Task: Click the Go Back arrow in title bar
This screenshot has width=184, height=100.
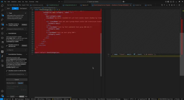Action: [59, 2]
